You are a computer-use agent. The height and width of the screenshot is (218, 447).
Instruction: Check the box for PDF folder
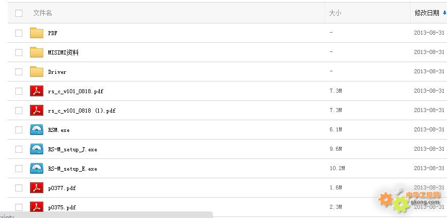click(x=19, y=33)
